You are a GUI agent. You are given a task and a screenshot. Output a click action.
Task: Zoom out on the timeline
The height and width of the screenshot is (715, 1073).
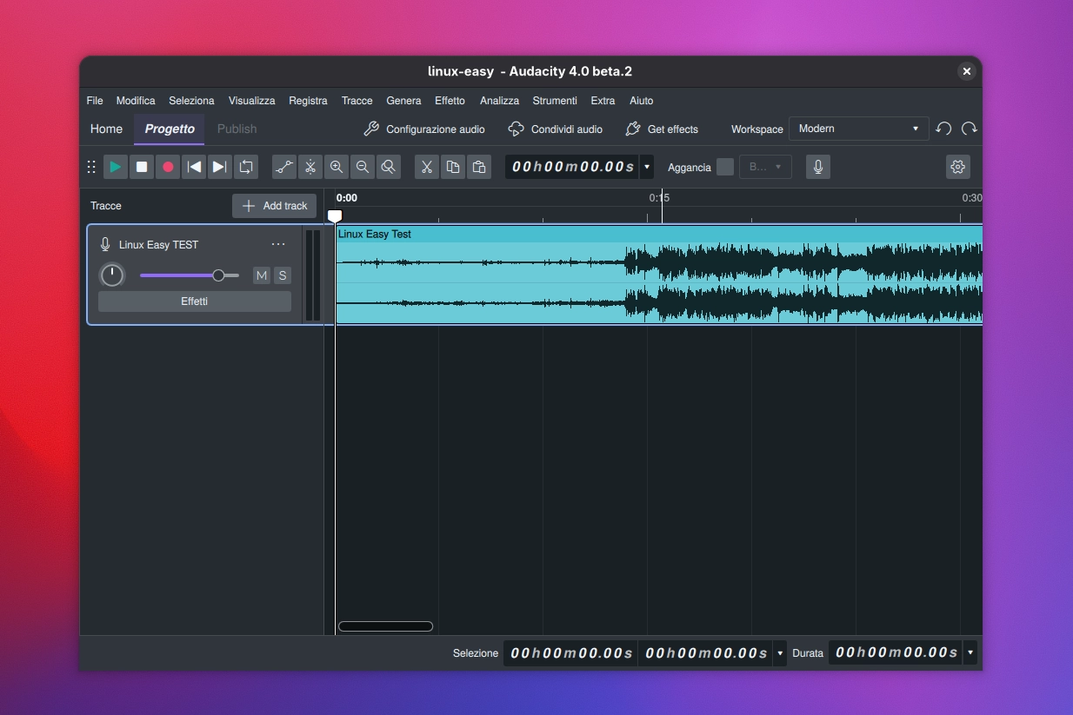363,167
